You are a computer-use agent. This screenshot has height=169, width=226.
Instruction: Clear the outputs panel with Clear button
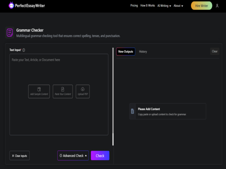point(215,51)
